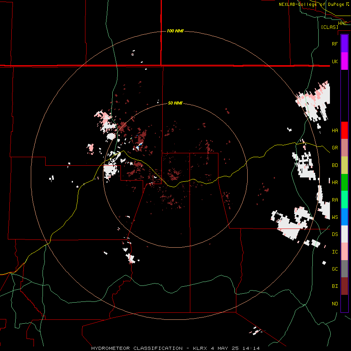Click the HR green legend swatch
The image size is (351, 351).
[344, 182]
